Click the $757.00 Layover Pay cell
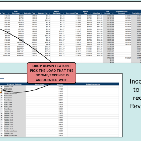Viewport: 141px width, 141px height. (44, 36)
